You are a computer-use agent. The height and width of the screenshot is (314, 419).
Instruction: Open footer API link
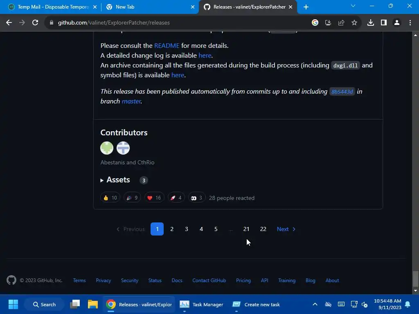point(265,280)
